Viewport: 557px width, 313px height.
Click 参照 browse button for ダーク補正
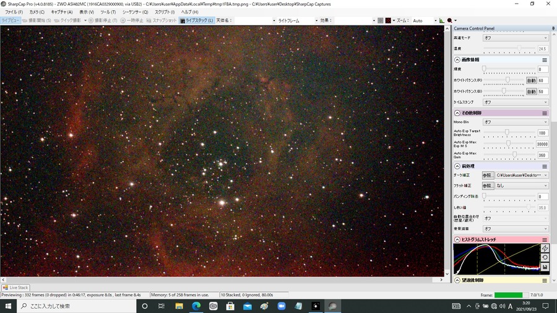click(x=488, y=175)
